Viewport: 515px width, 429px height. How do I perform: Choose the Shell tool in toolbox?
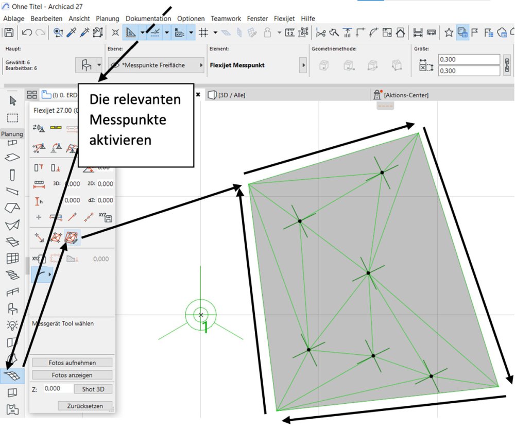click(x=12, y=225)
